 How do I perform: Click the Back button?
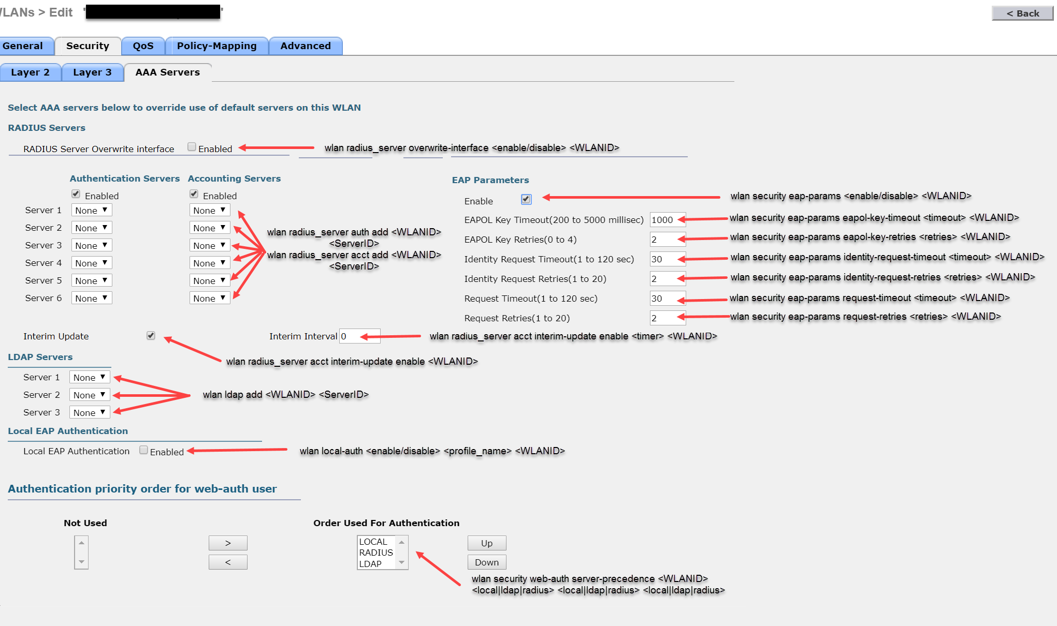click(1022, 13)
